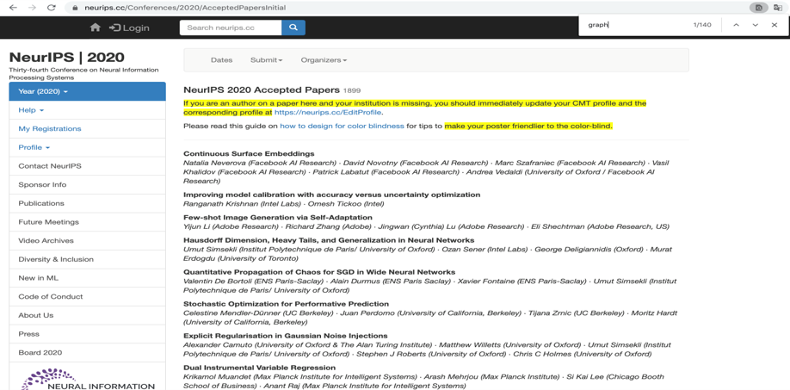Expand the Profile dropdown in sidebar

pos(87,147)
